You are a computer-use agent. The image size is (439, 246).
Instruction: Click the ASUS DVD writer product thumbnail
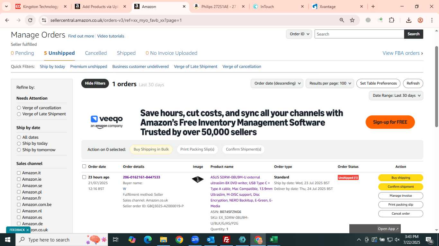point(198,179)
